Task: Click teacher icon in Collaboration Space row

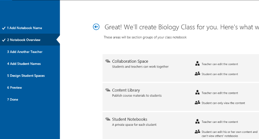Action: [x=197, y=64]
